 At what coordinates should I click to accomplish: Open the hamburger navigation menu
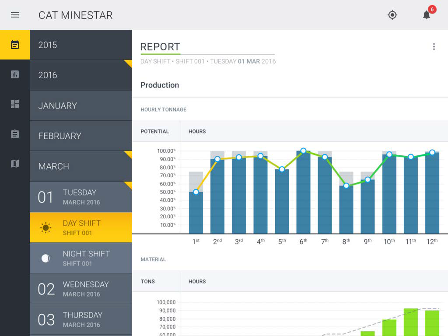tap(15, 15)
